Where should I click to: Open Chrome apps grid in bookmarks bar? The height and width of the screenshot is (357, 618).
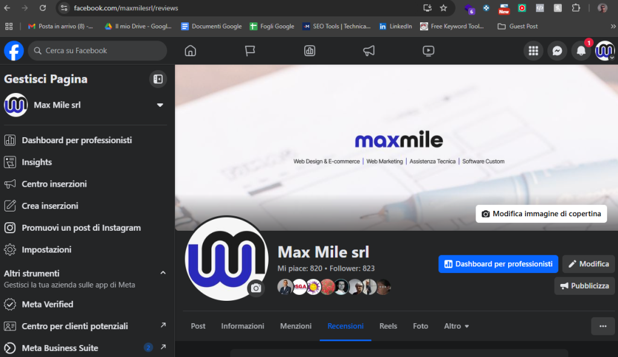click(x=9, y=27)
